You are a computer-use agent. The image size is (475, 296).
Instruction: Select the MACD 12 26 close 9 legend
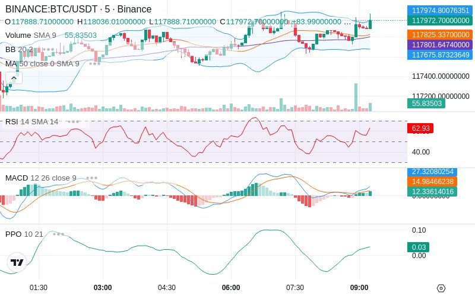coord(41,178)
